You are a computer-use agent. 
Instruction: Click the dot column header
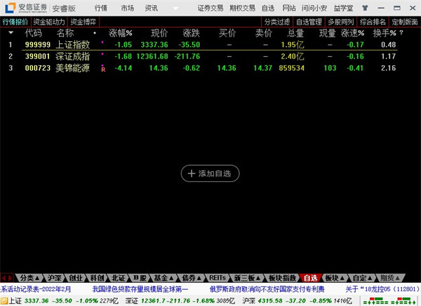95,33
